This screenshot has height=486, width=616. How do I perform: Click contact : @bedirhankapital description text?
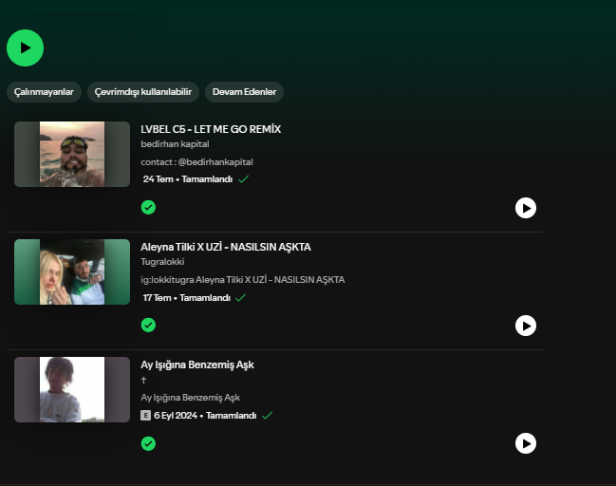coord(196,162)
